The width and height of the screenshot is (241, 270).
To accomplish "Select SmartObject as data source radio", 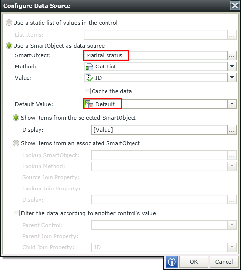I will coord(9,46).
